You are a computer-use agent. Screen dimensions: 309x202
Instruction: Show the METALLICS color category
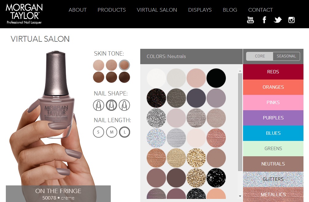[273, 195]
